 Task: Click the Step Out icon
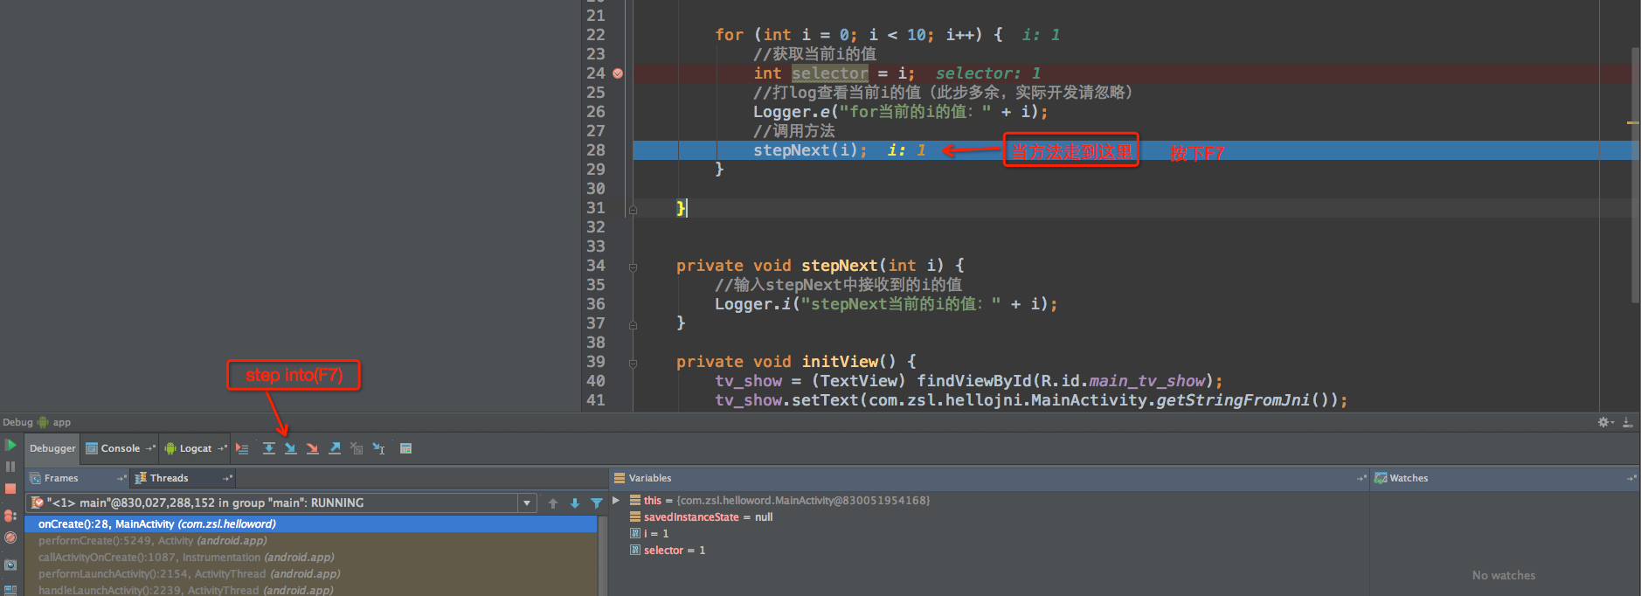click(x=334, y=448)
